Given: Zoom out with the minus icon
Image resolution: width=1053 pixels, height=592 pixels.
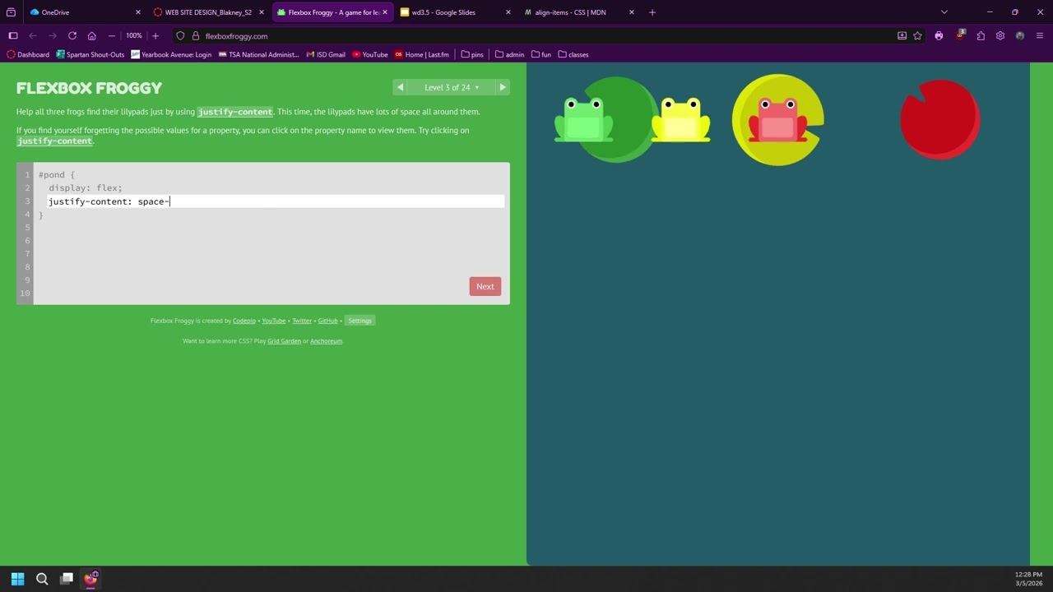Looking at the screenshot, I should point(112,36).
